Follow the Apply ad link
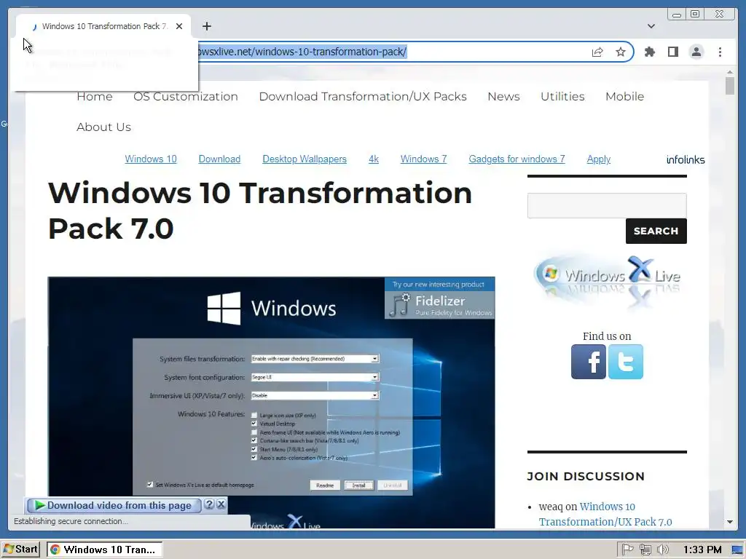 coord(599,159)
